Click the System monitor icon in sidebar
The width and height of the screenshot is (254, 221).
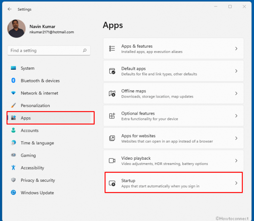[13, 68]
